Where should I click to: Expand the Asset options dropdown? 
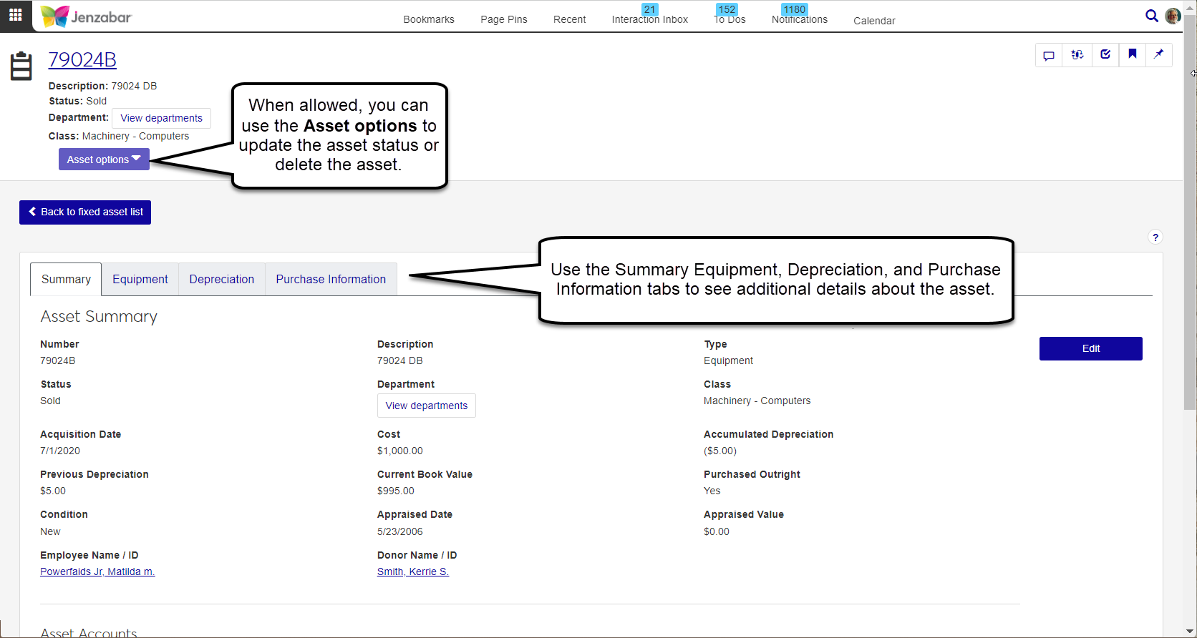(104, 159)
